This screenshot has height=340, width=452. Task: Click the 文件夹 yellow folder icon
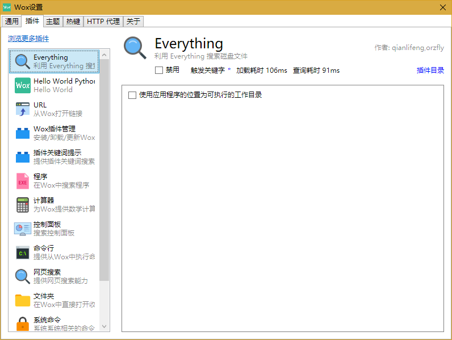23,300
